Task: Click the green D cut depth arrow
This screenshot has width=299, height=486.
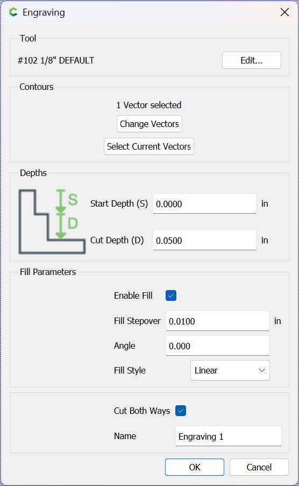Action: click(61, 226)
